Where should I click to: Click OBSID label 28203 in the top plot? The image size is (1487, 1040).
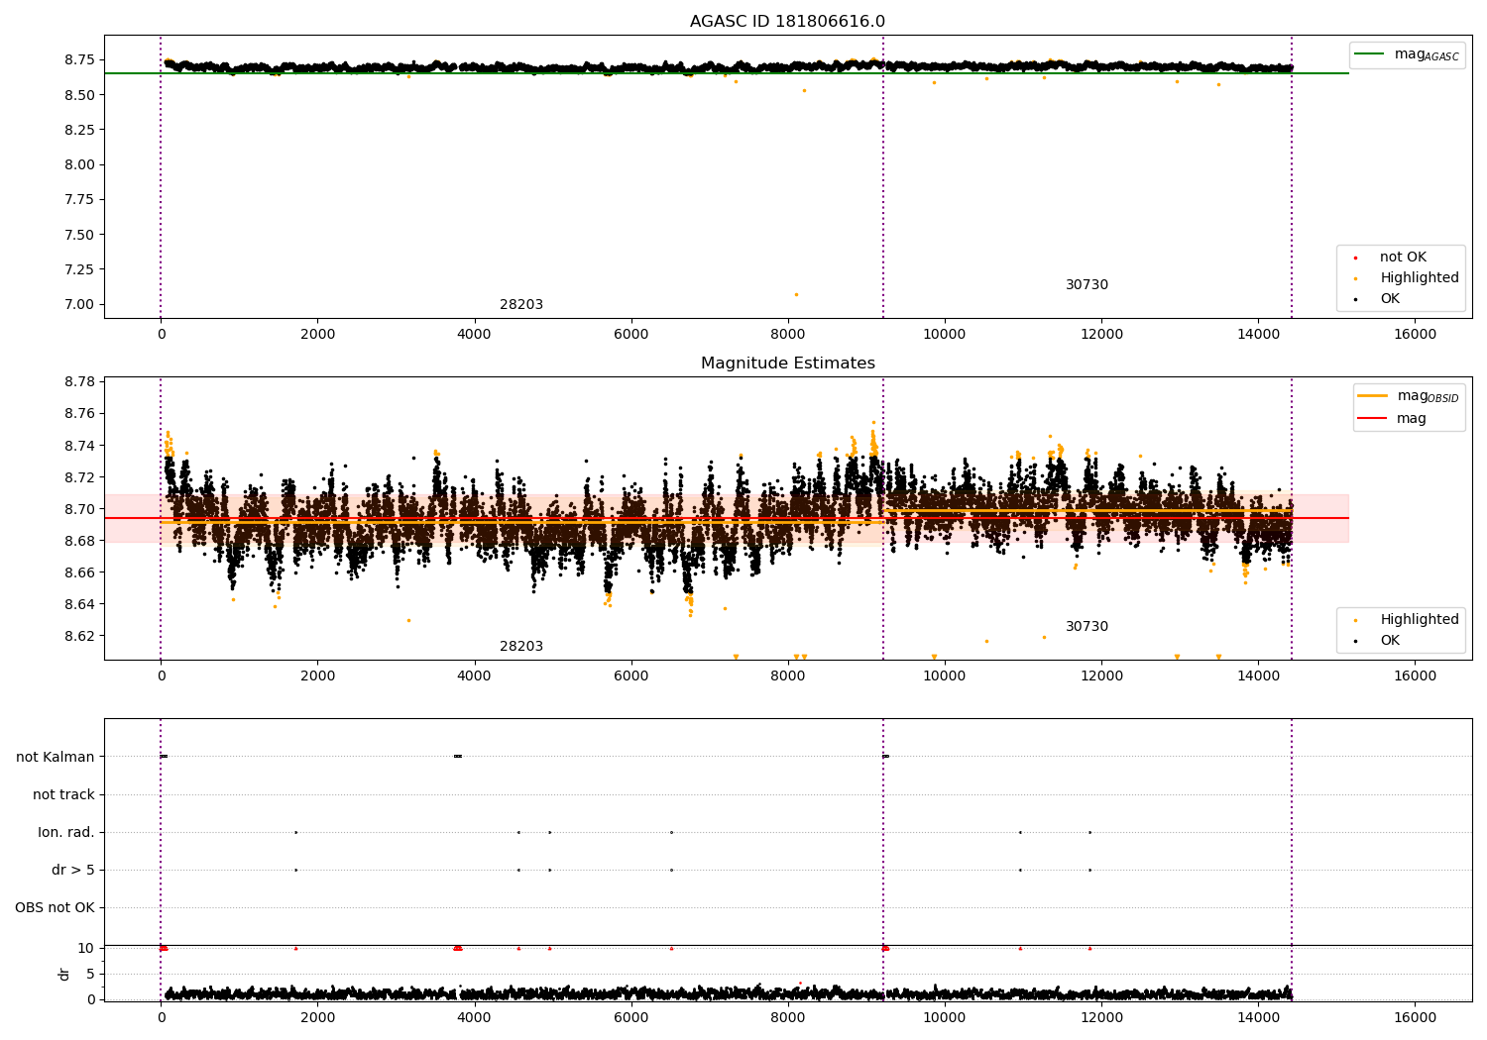click(x=521, y=305)
